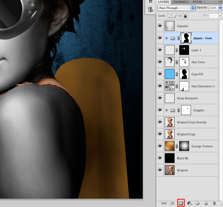This screenshot has width=223, height=207.
Task: Click the Create new group folder icon
Action: click(x=197, y=203)
